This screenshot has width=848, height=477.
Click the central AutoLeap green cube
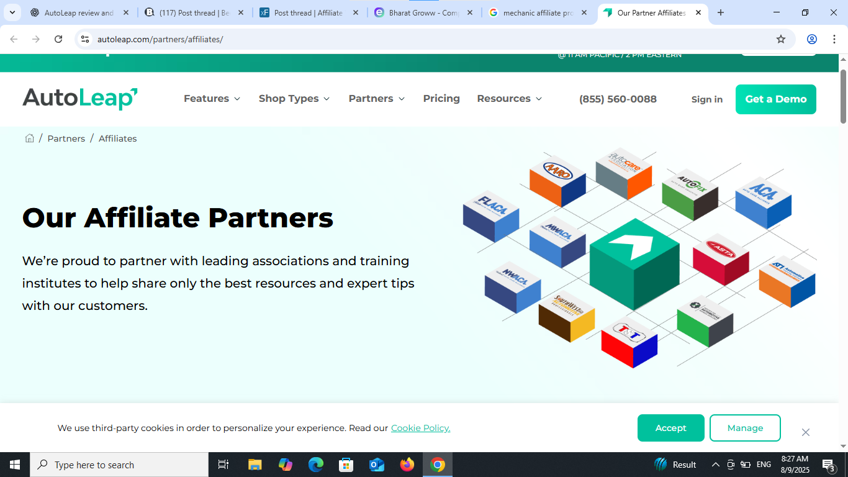634,264
